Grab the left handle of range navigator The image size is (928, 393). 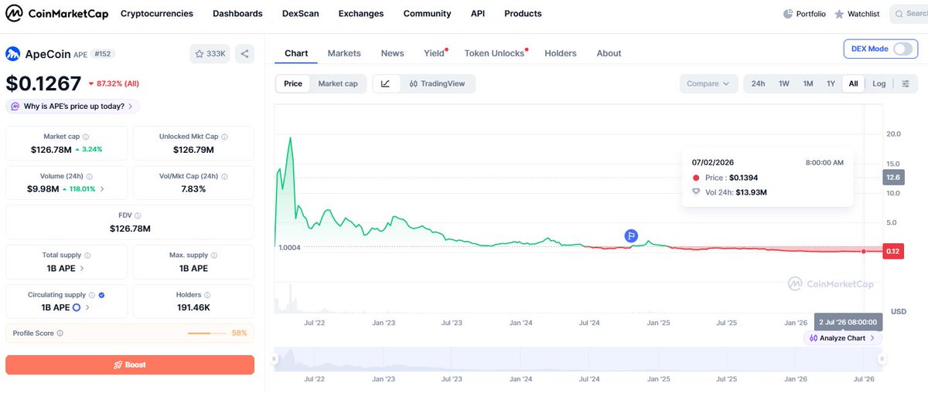click(274, 359)
